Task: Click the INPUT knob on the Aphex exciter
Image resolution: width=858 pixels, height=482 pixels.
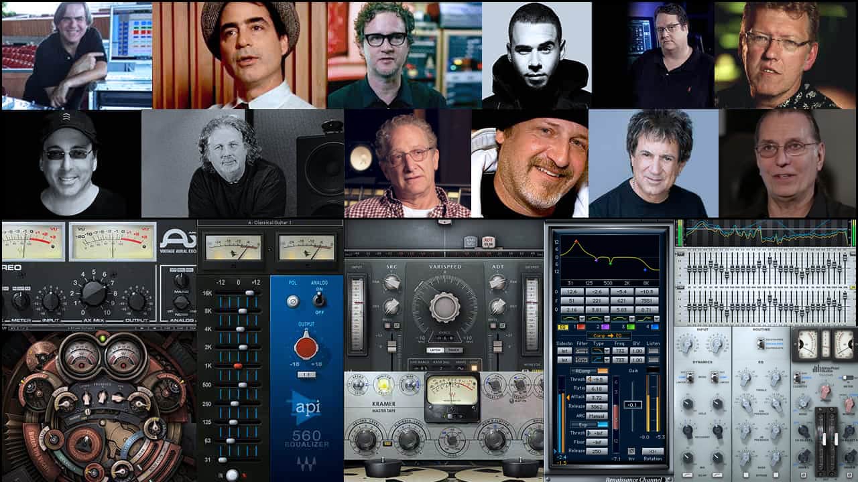Action: coord(51,301)
